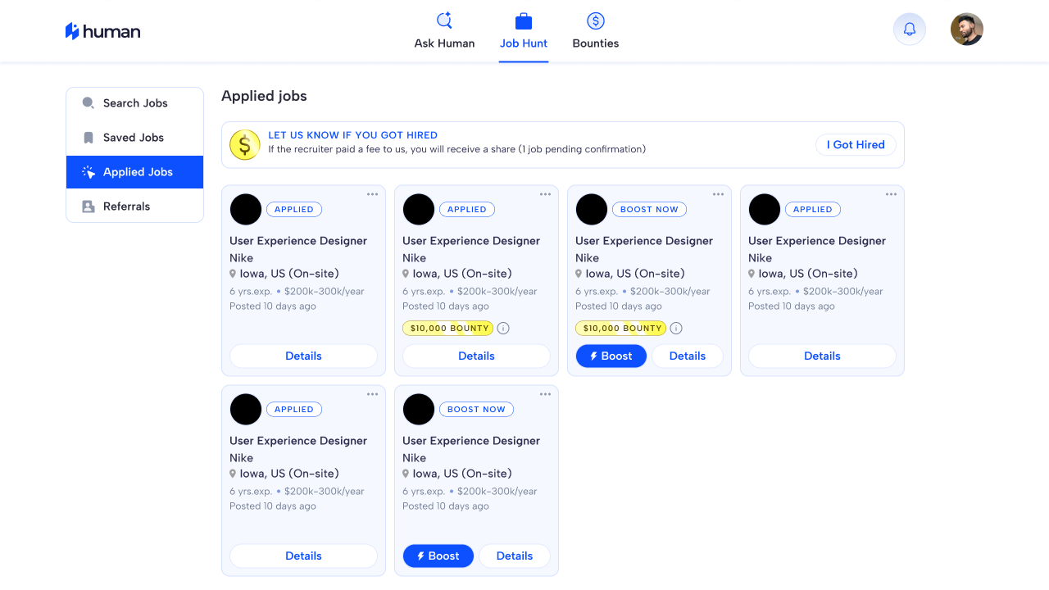The image size is (1049, 590).
Task: Click the LET US KNOW IF YOU GOT HIRED heading
Action: tap(352, 135)
